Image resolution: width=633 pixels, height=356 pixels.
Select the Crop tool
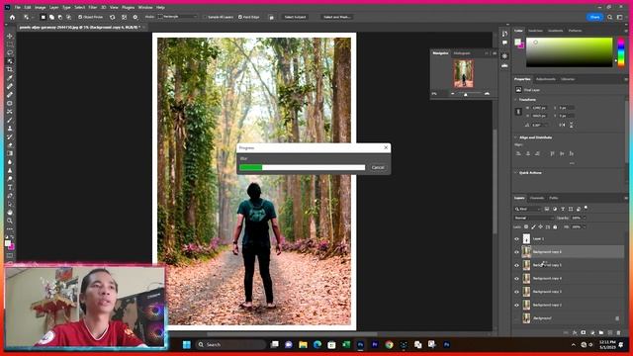point(10,70)
